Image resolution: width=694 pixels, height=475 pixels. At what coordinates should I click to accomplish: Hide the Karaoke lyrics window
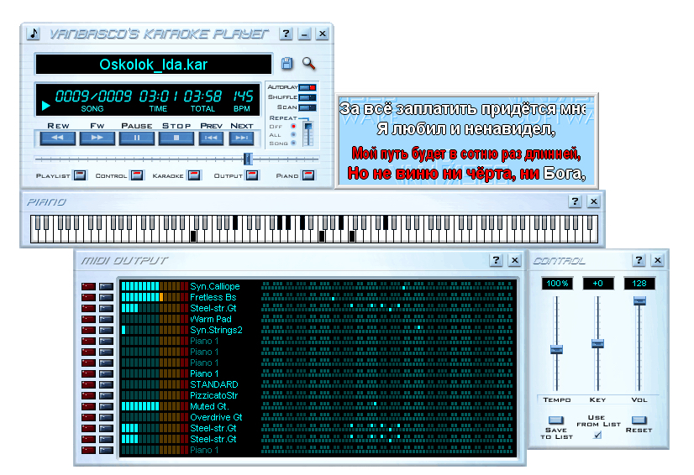tap(194, 175)
